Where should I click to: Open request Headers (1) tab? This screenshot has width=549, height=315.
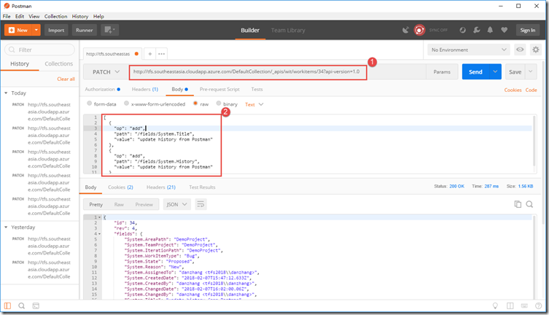coord(145,89)
